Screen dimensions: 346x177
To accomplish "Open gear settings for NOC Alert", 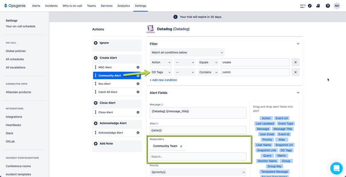I will coord(138,67).
